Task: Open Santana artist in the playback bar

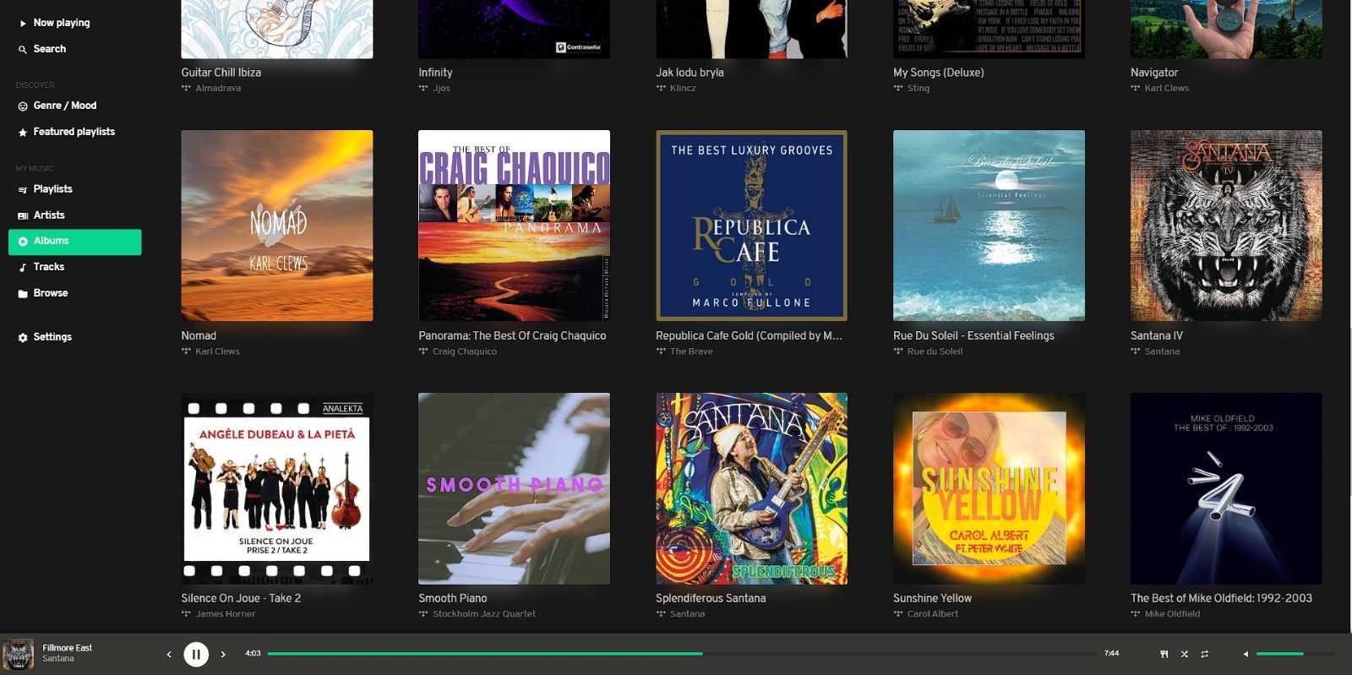Action: [58, 659]
